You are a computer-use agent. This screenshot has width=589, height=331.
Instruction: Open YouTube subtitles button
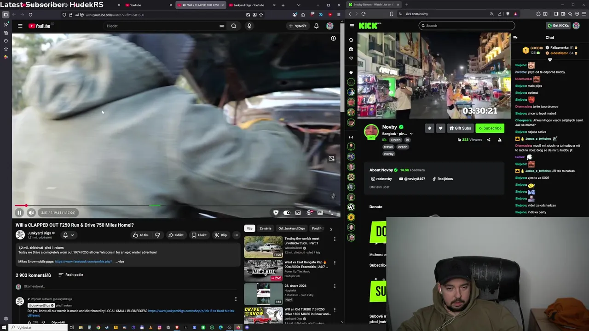[298, 212]
